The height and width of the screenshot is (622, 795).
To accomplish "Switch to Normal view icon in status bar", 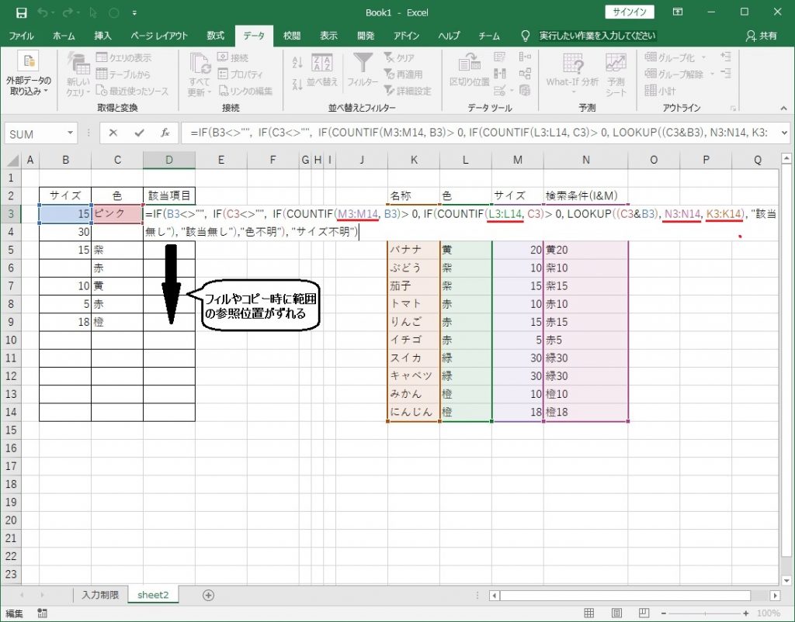I will (588, 613).
